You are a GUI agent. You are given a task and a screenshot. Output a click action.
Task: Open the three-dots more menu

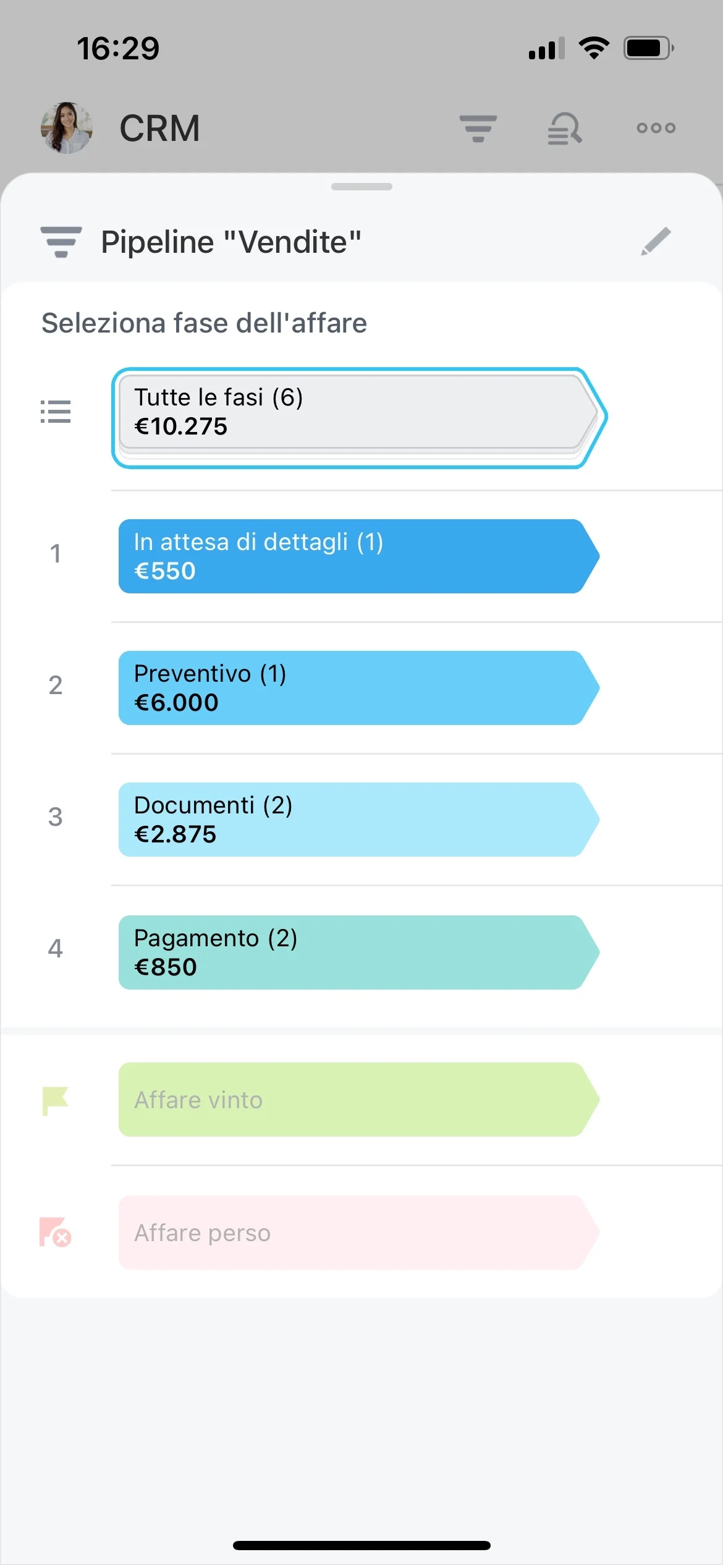pyautogui.click(x=656, y=128)
